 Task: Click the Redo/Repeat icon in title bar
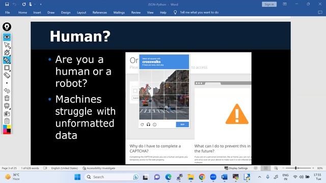tap(24, 4)
